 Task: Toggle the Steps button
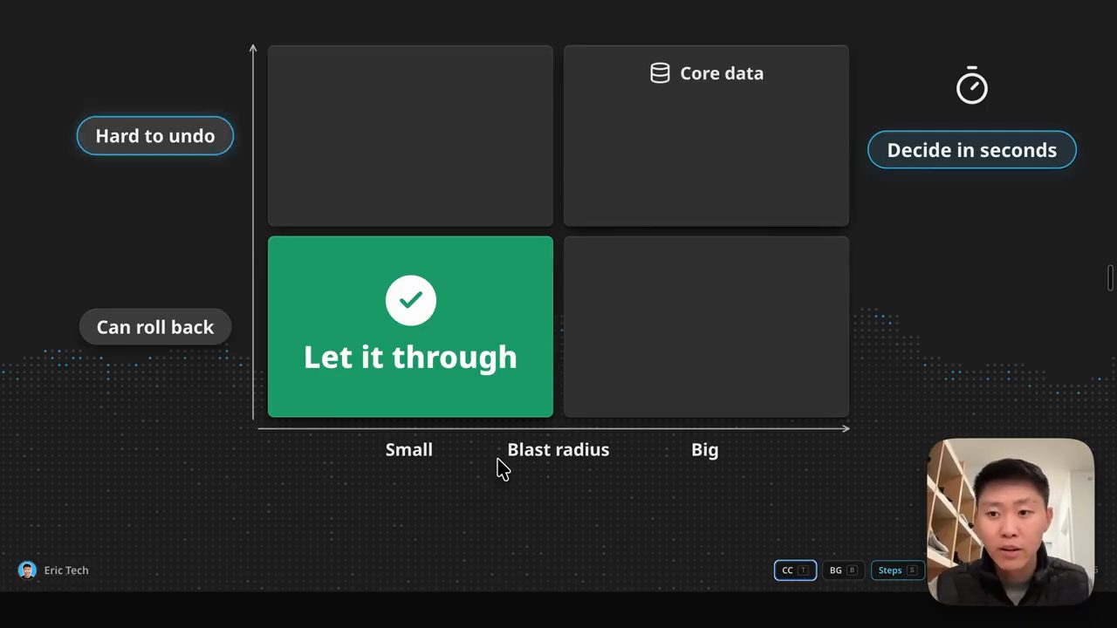click(x=898, y=570)
